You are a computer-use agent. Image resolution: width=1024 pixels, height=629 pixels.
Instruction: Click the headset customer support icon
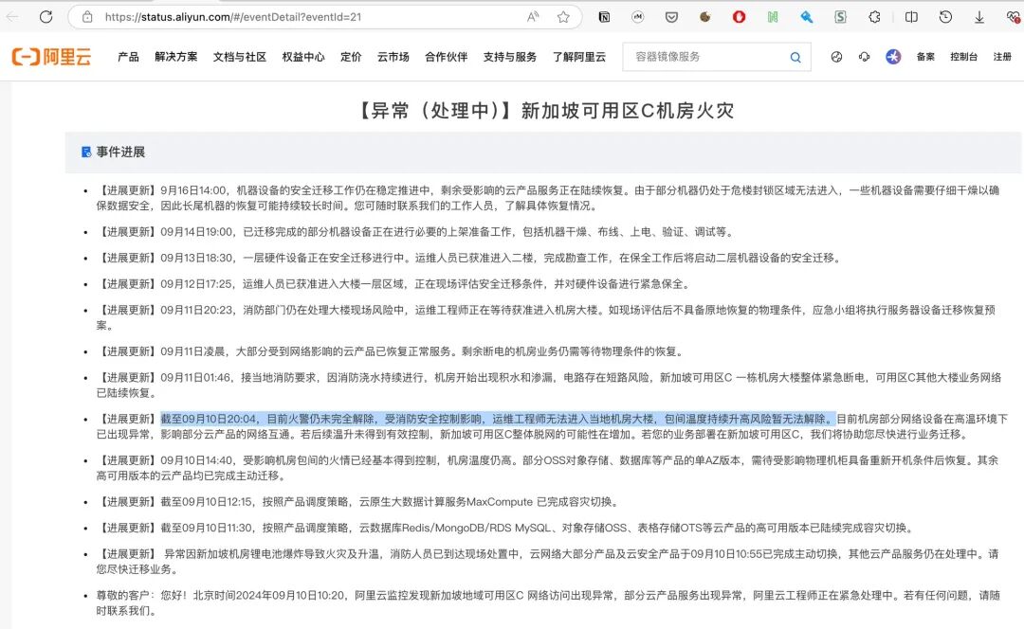point(864,57)
